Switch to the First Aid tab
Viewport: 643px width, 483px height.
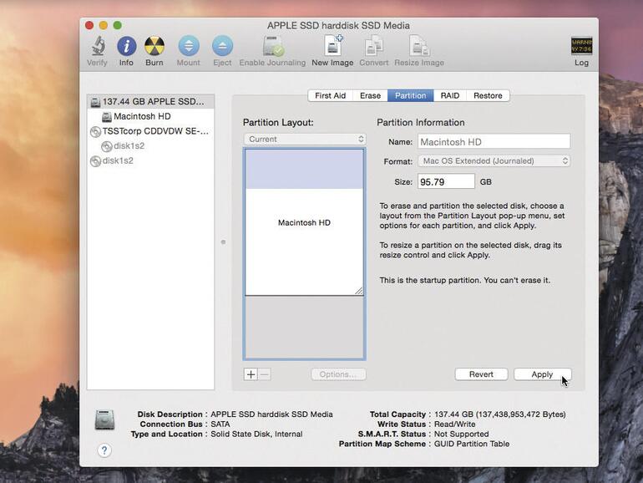(x=330, y=96)
